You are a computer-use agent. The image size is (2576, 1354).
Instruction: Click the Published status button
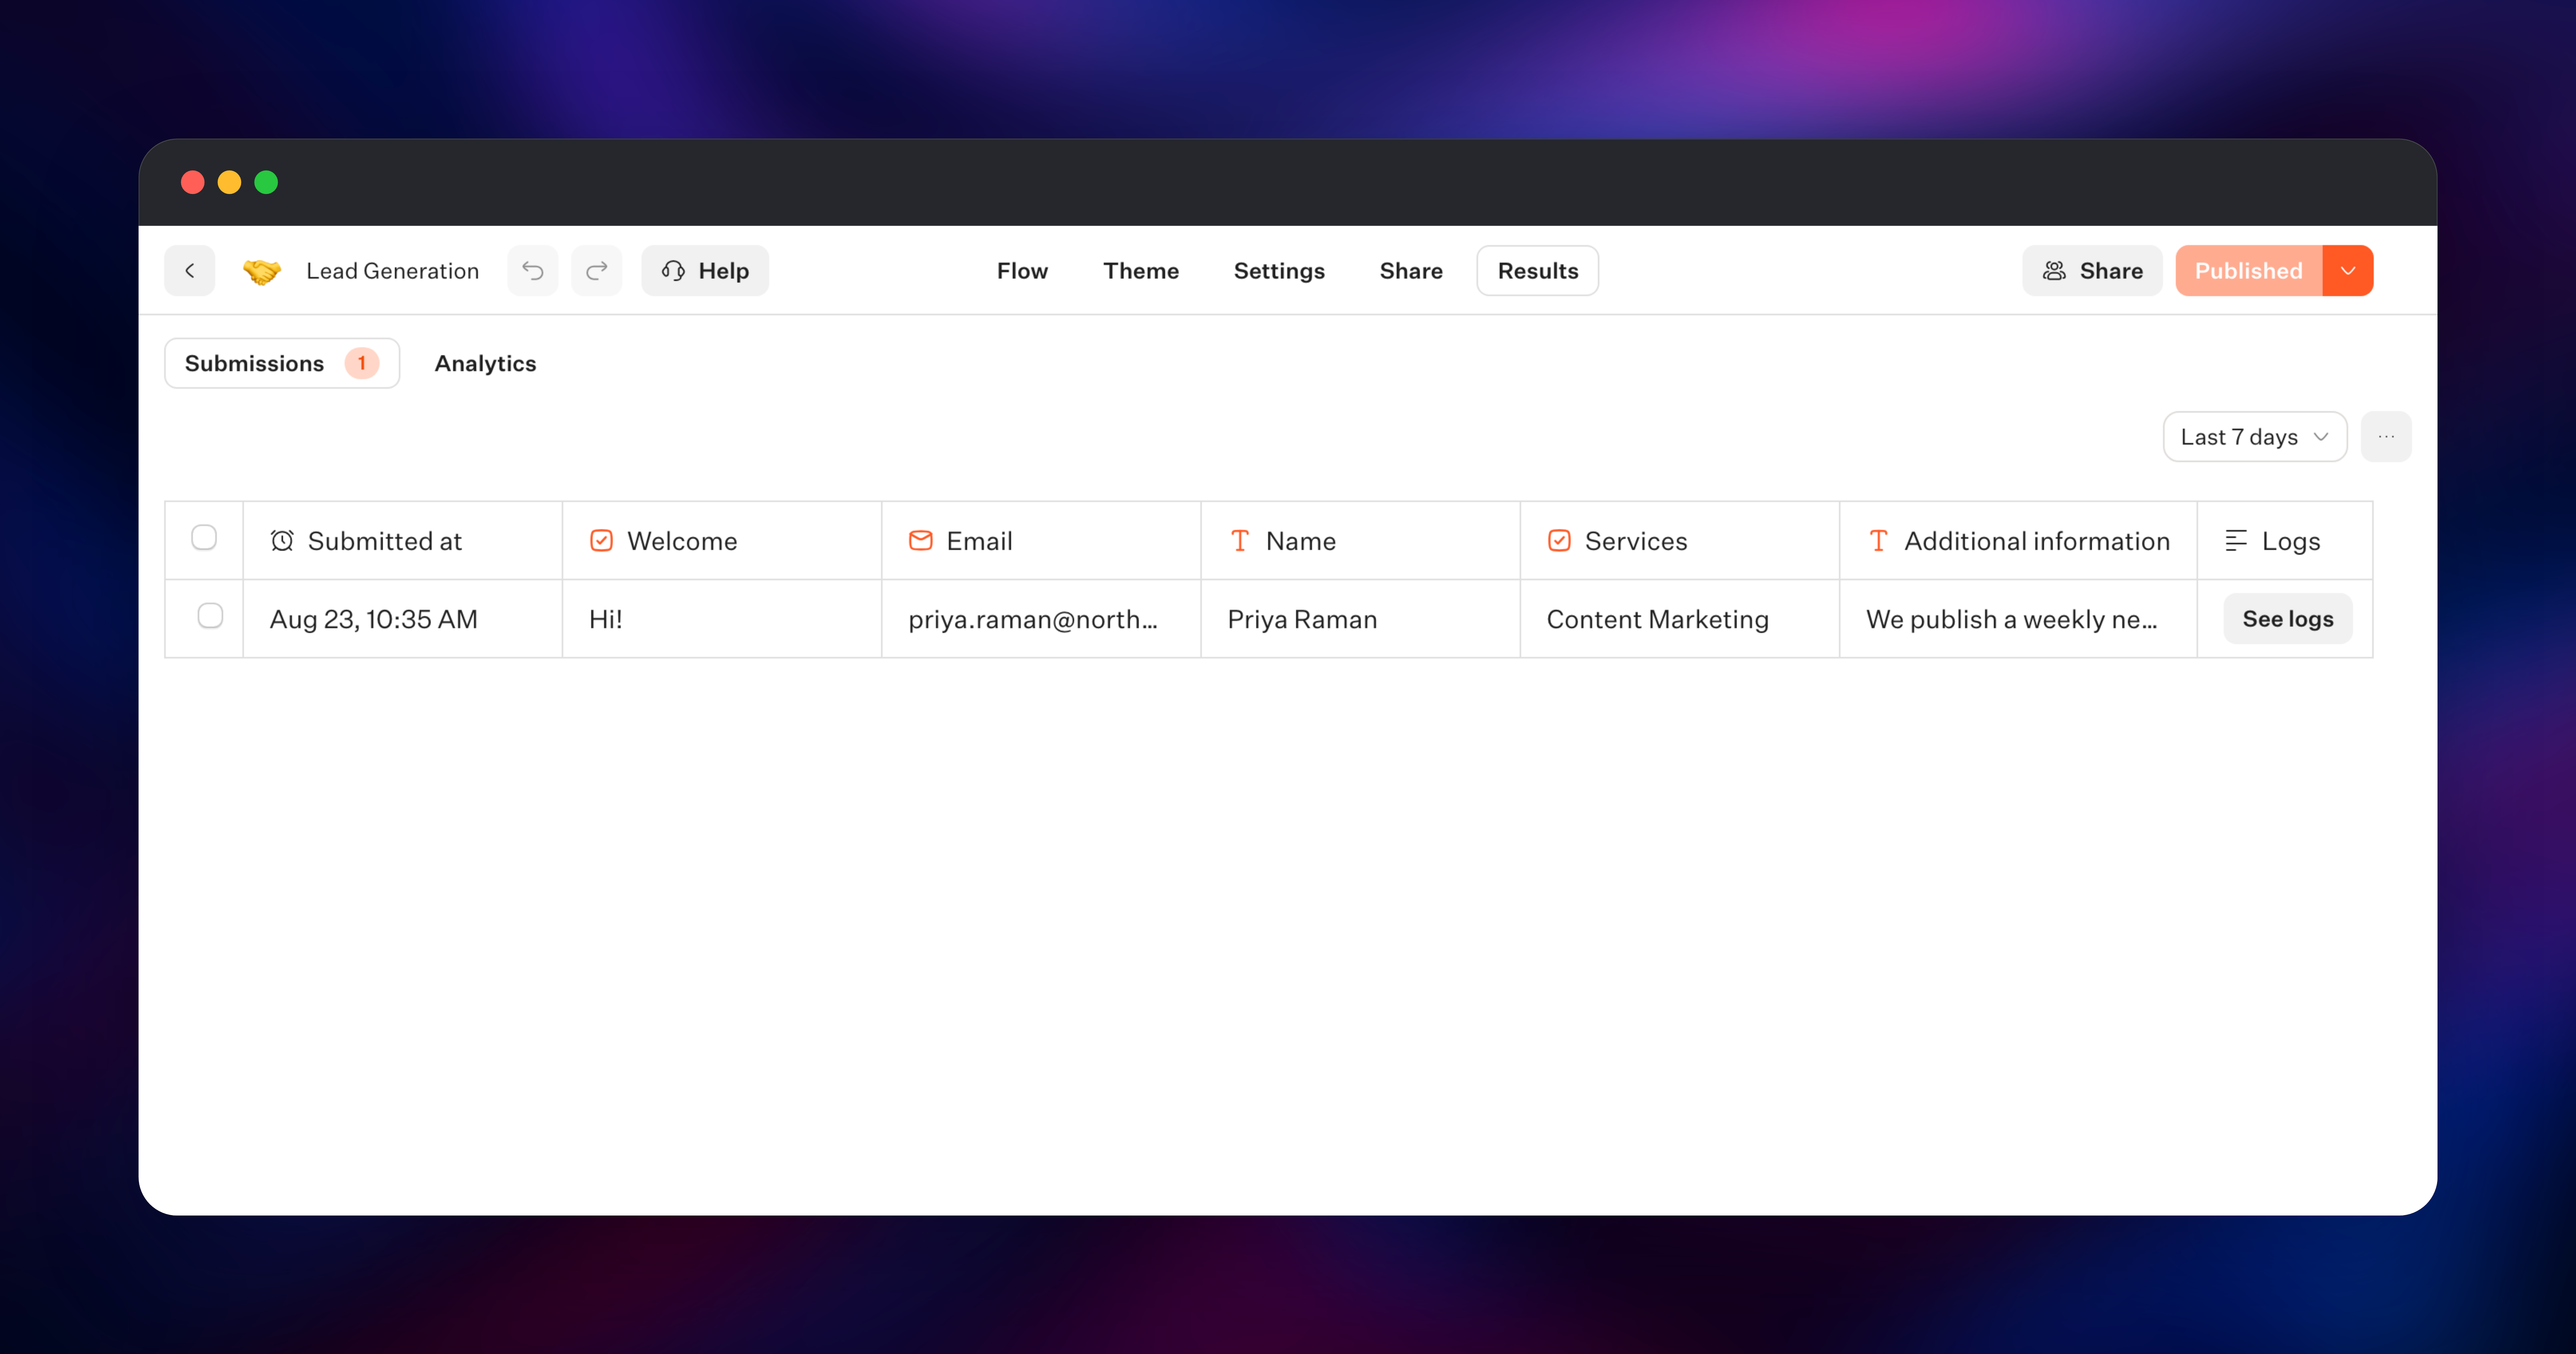pos(2249,271)
